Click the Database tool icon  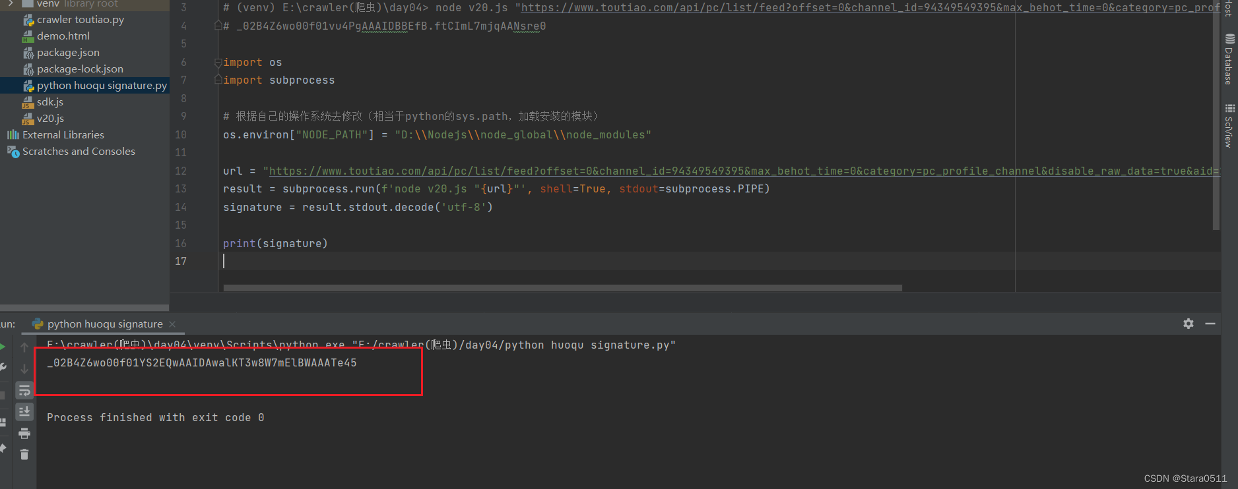click(1230, 39)
